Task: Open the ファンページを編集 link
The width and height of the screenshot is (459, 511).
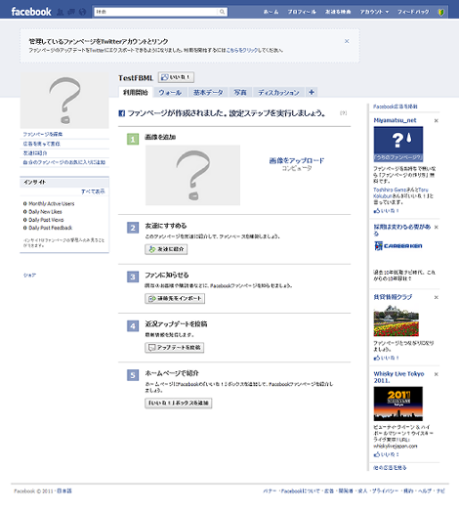Action: (43, 134)
